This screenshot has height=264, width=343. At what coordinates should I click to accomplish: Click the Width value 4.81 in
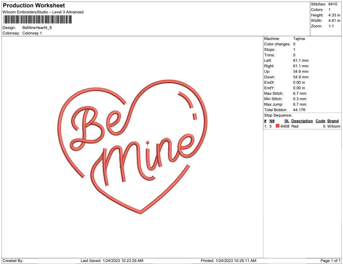(x=334, y=20)
